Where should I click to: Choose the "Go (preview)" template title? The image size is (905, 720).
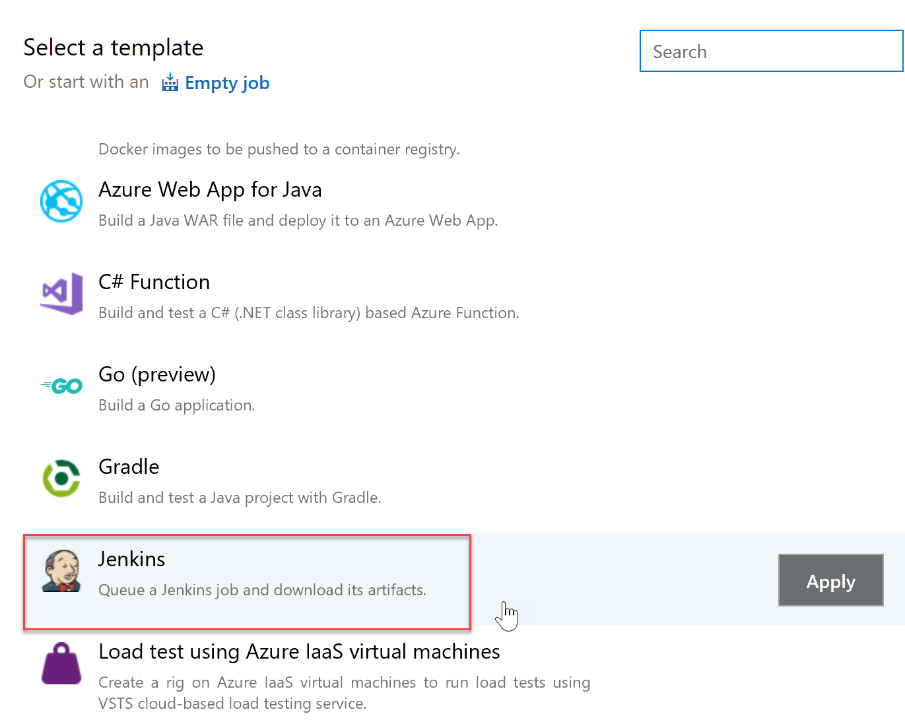click(x=157, y=375)
